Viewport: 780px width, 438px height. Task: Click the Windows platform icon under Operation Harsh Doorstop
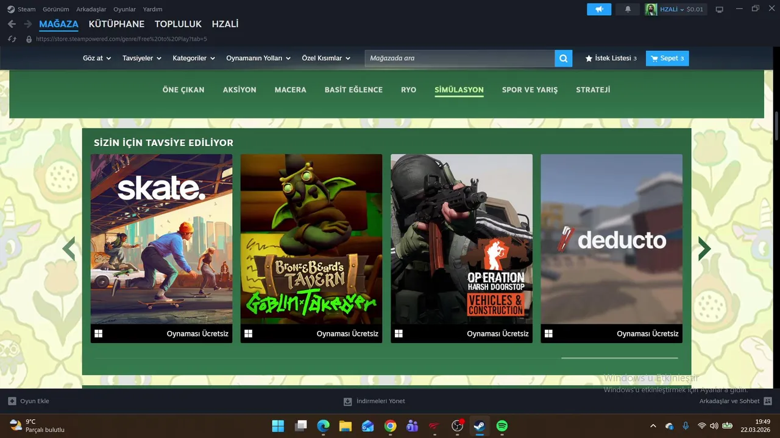(x=399, y=333)
